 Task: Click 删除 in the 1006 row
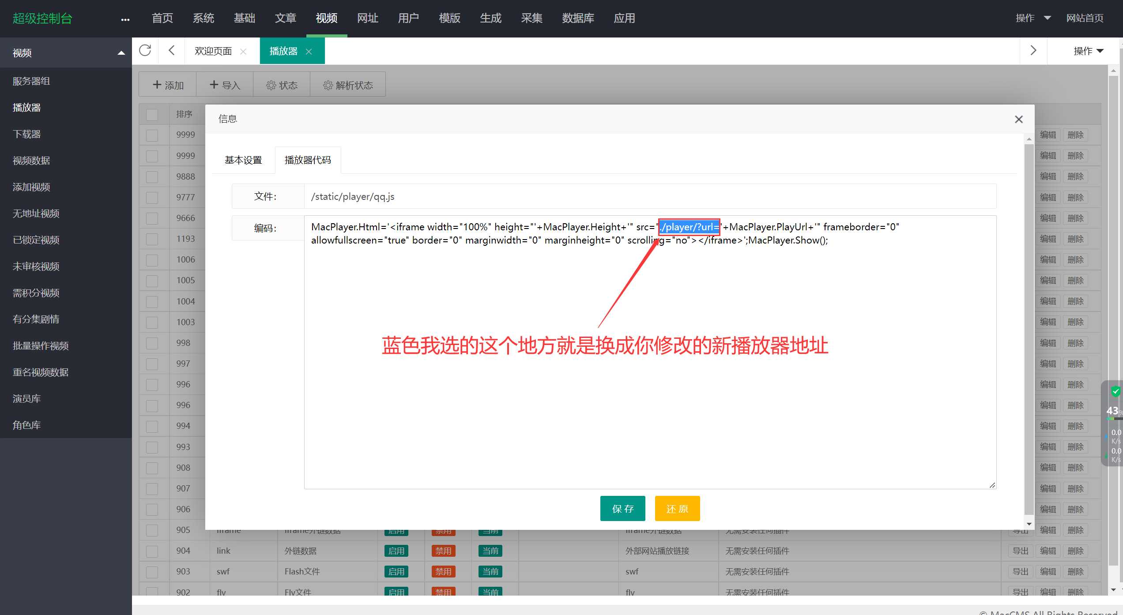pyautogui.click(x=1075, y=260)
